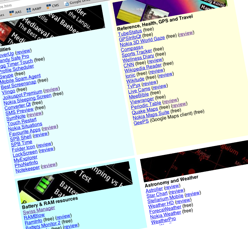This screenshot has width=248, height=229.
Task: Open the Viewranger link
Action: pos(142,101)
